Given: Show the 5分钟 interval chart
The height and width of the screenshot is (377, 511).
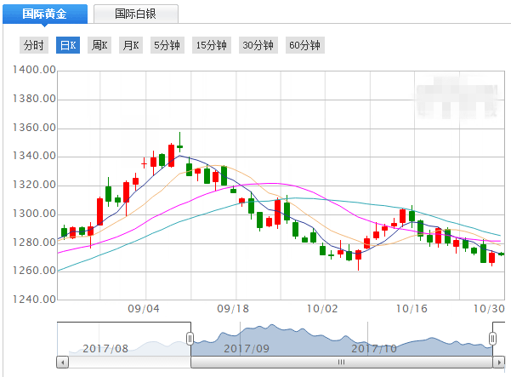Looking at the screenshot, I should pos(166,45).
